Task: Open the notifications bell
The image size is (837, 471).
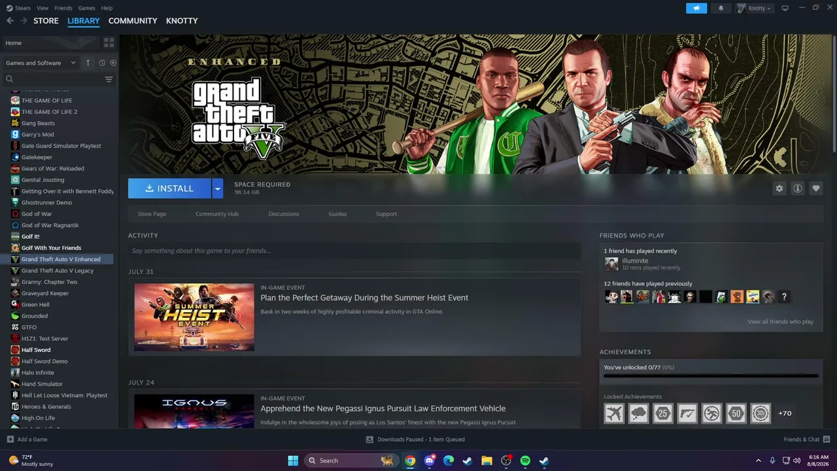Action: tap(721, 8)
